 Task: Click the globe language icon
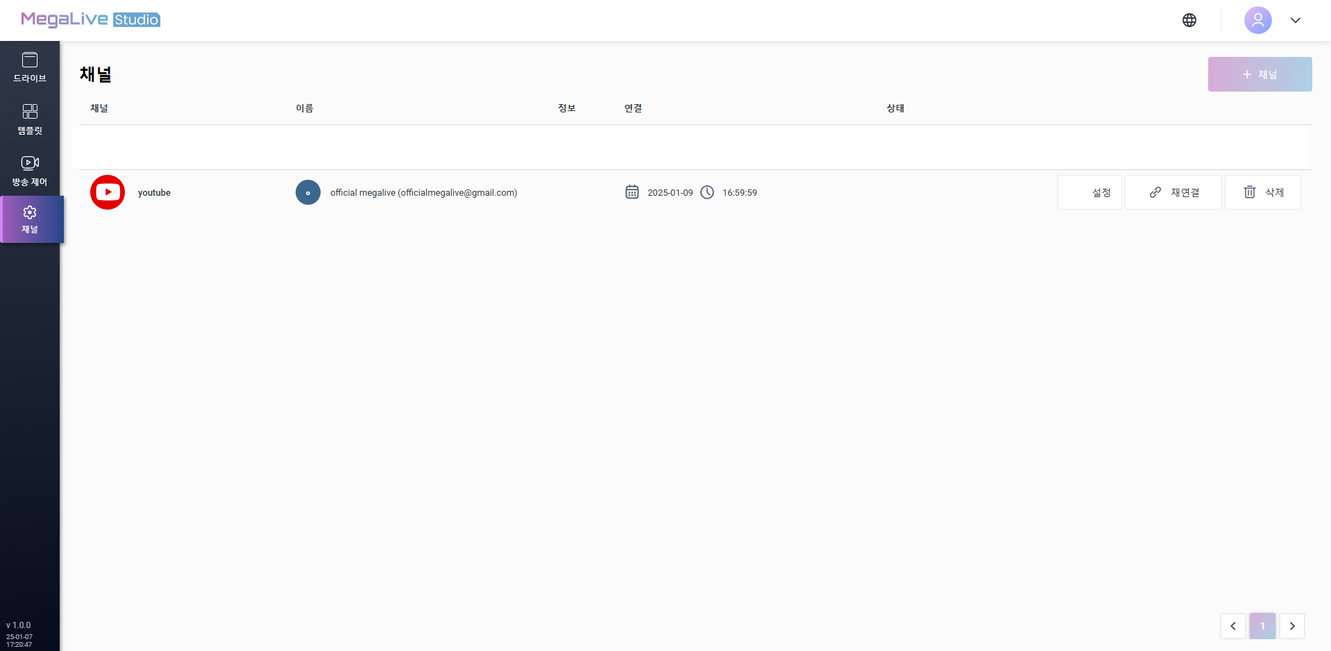tap(1189, 20)
